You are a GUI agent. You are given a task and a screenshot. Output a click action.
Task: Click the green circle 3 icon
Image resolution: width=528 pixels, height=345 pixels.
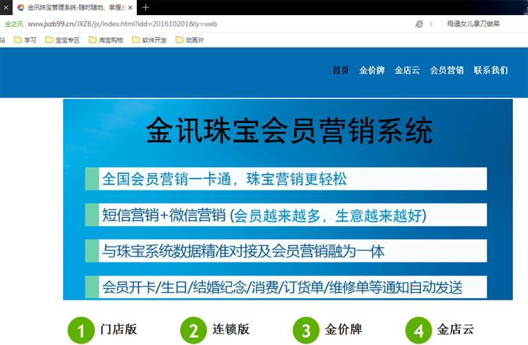306,331
